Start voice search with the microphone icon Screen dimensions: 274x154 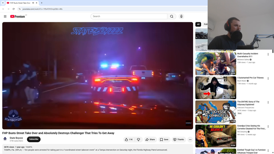click(x=181, y=16)
